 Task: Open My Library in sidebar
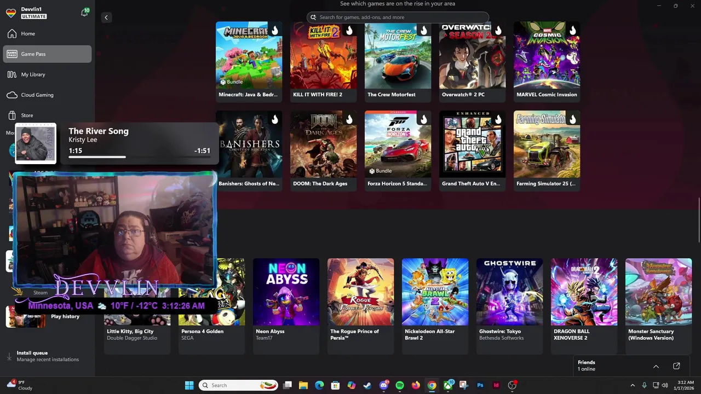click(47, 74)
